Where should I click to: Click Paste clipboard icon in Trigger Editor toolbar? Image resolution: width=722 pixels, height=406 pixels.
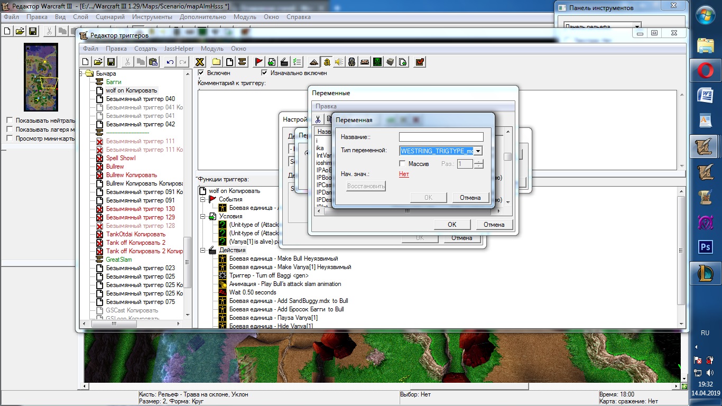(x=153, y=62)
